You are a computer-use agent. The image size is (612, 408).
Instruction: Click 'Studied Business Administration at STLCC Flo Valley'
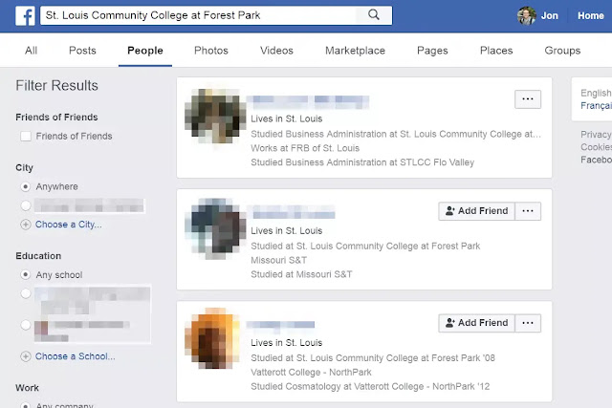tap(362, 162)
